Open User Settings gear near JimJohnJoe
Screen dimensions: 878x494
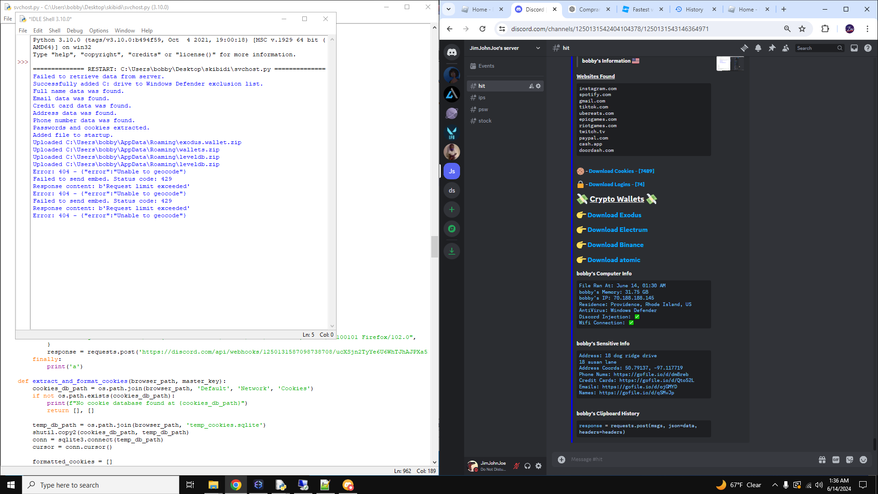[x=539, y=466]
